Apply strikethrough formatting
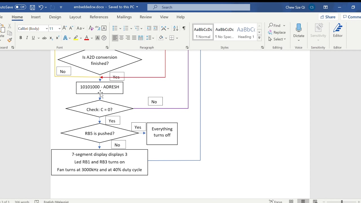 point(44,38)
